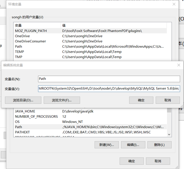Click the D:\develop\java\jdk value cell
Screen dimensions: 184x169
(x=78, y=111)
